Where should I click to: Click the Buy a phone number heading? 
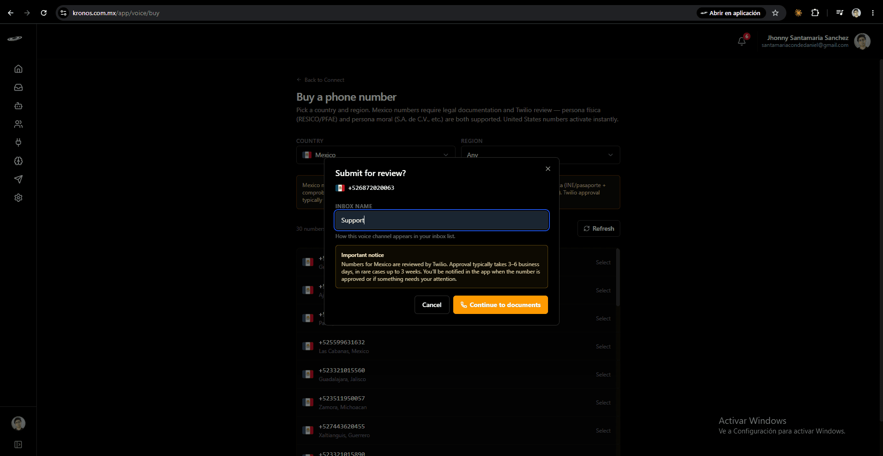pos(346,97)
